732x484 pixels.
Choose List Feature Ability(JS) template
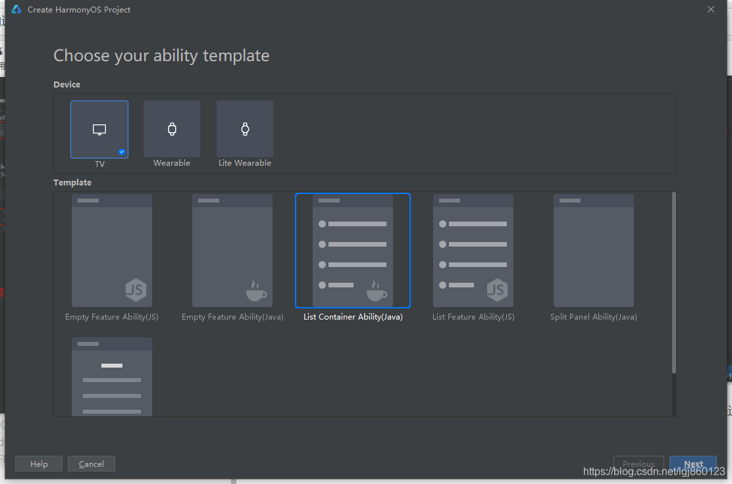click(473, 251)
